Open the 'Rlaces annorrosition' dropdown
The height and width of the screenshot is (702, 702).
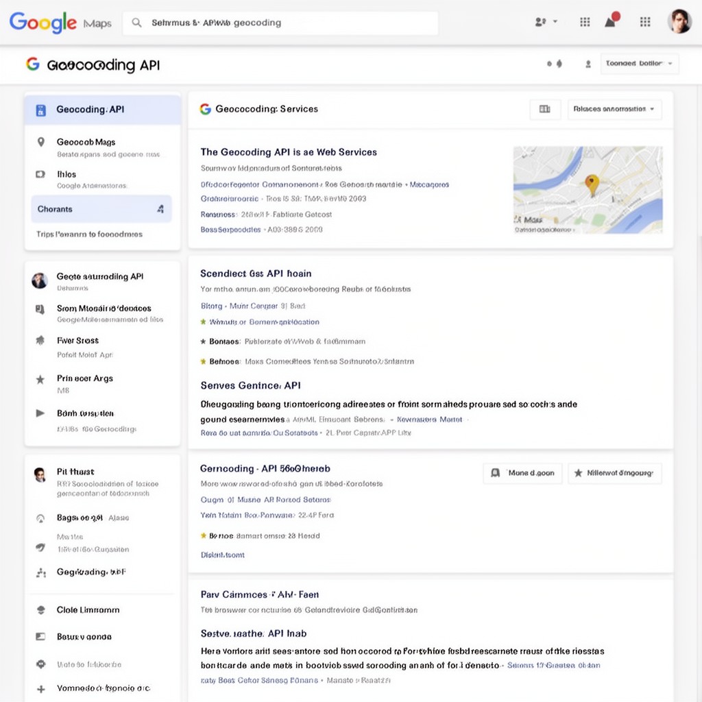tap(614, 109)
